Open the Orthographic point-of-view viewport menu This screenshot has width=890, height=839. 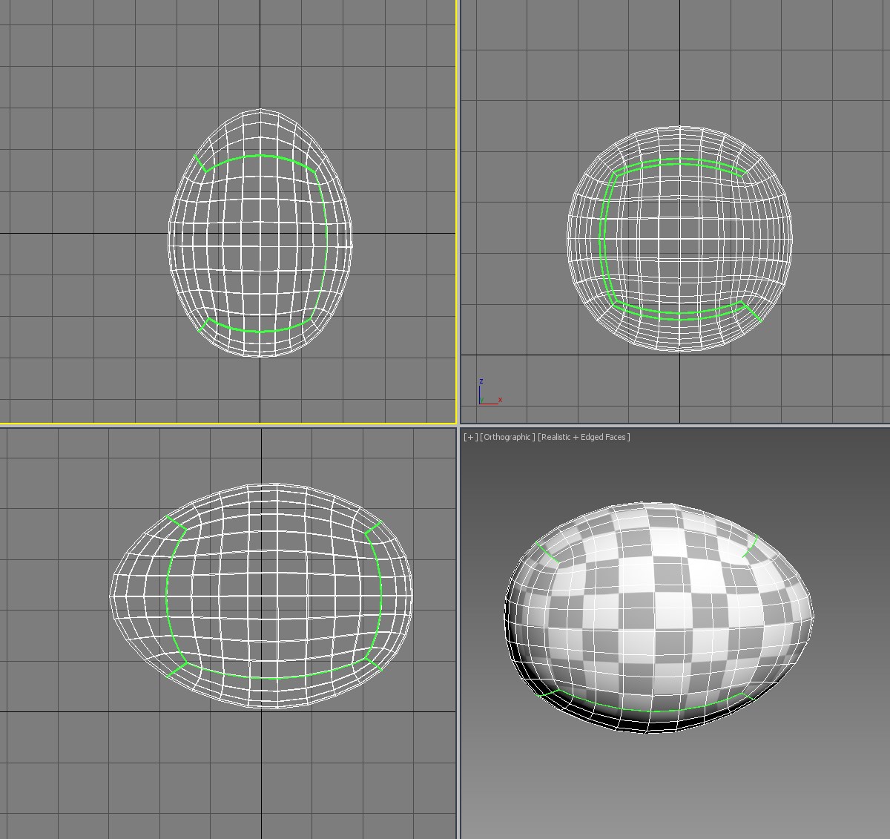pos(508,437)
